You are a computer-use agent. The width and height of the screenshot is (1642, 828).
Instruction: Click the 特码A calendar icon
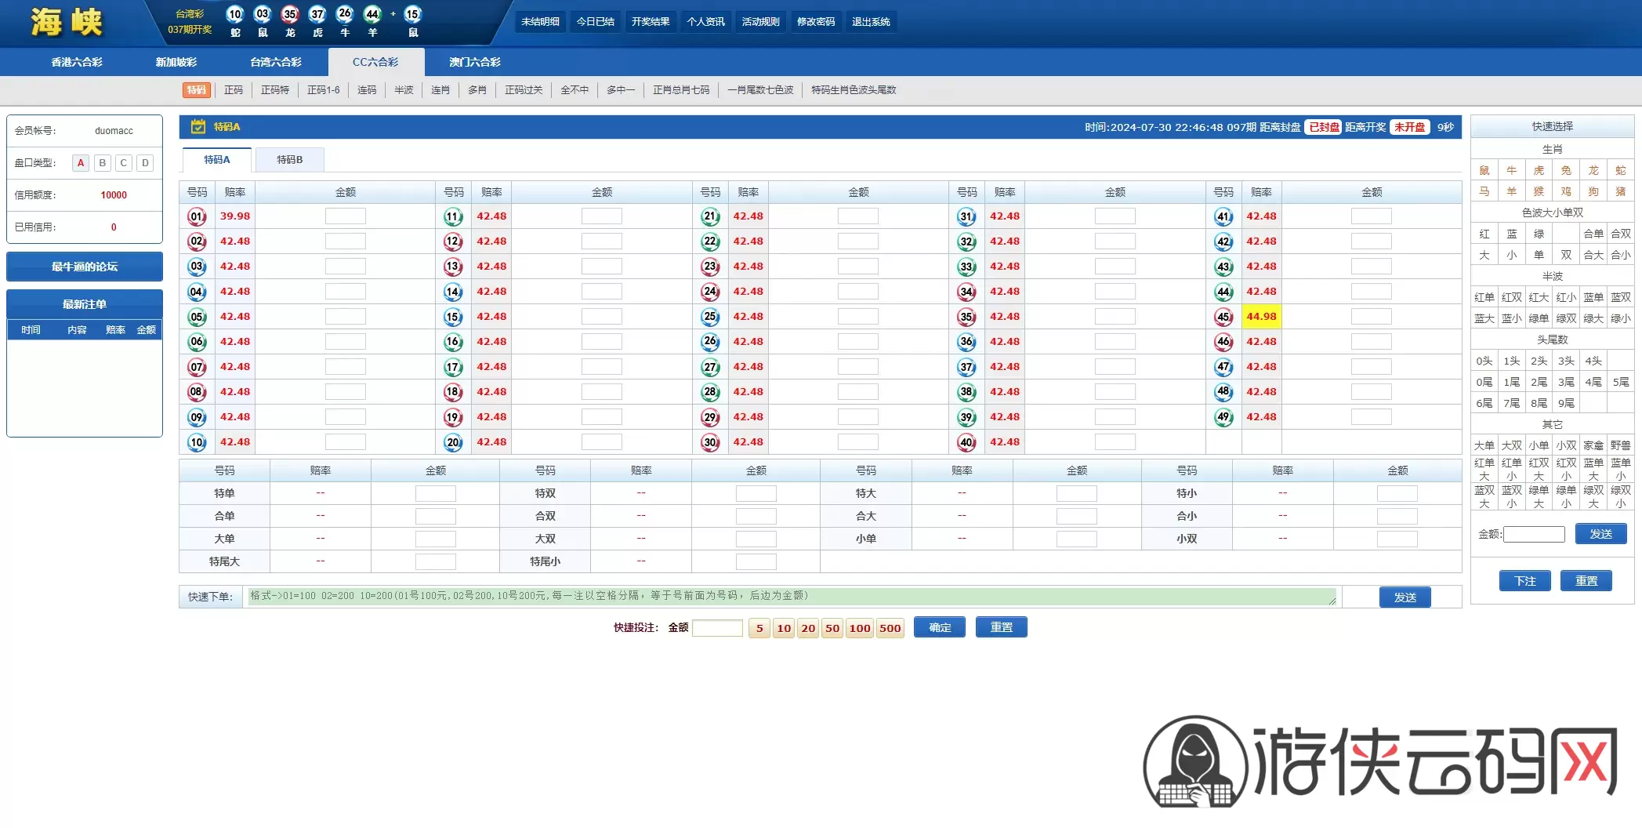click(198, 127)
